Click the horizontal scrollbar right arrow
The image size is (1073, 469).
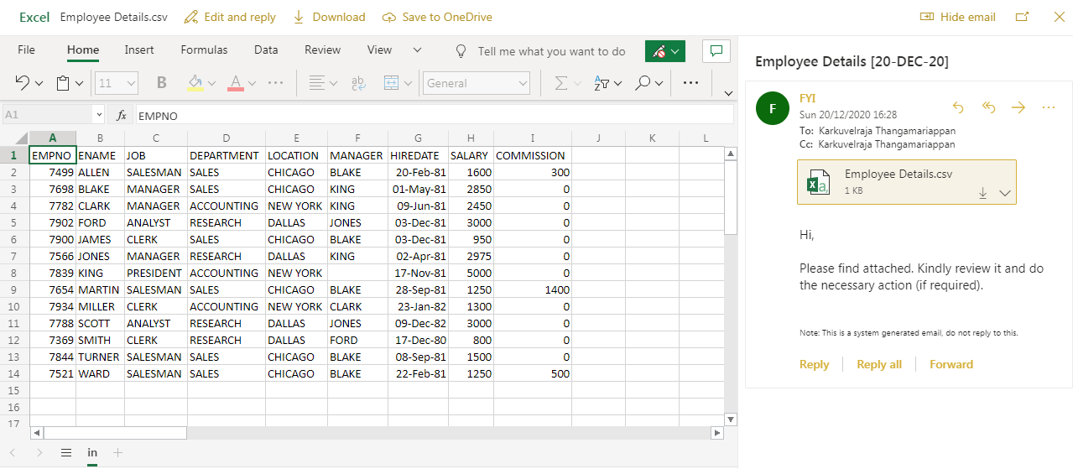pos(716,433)
